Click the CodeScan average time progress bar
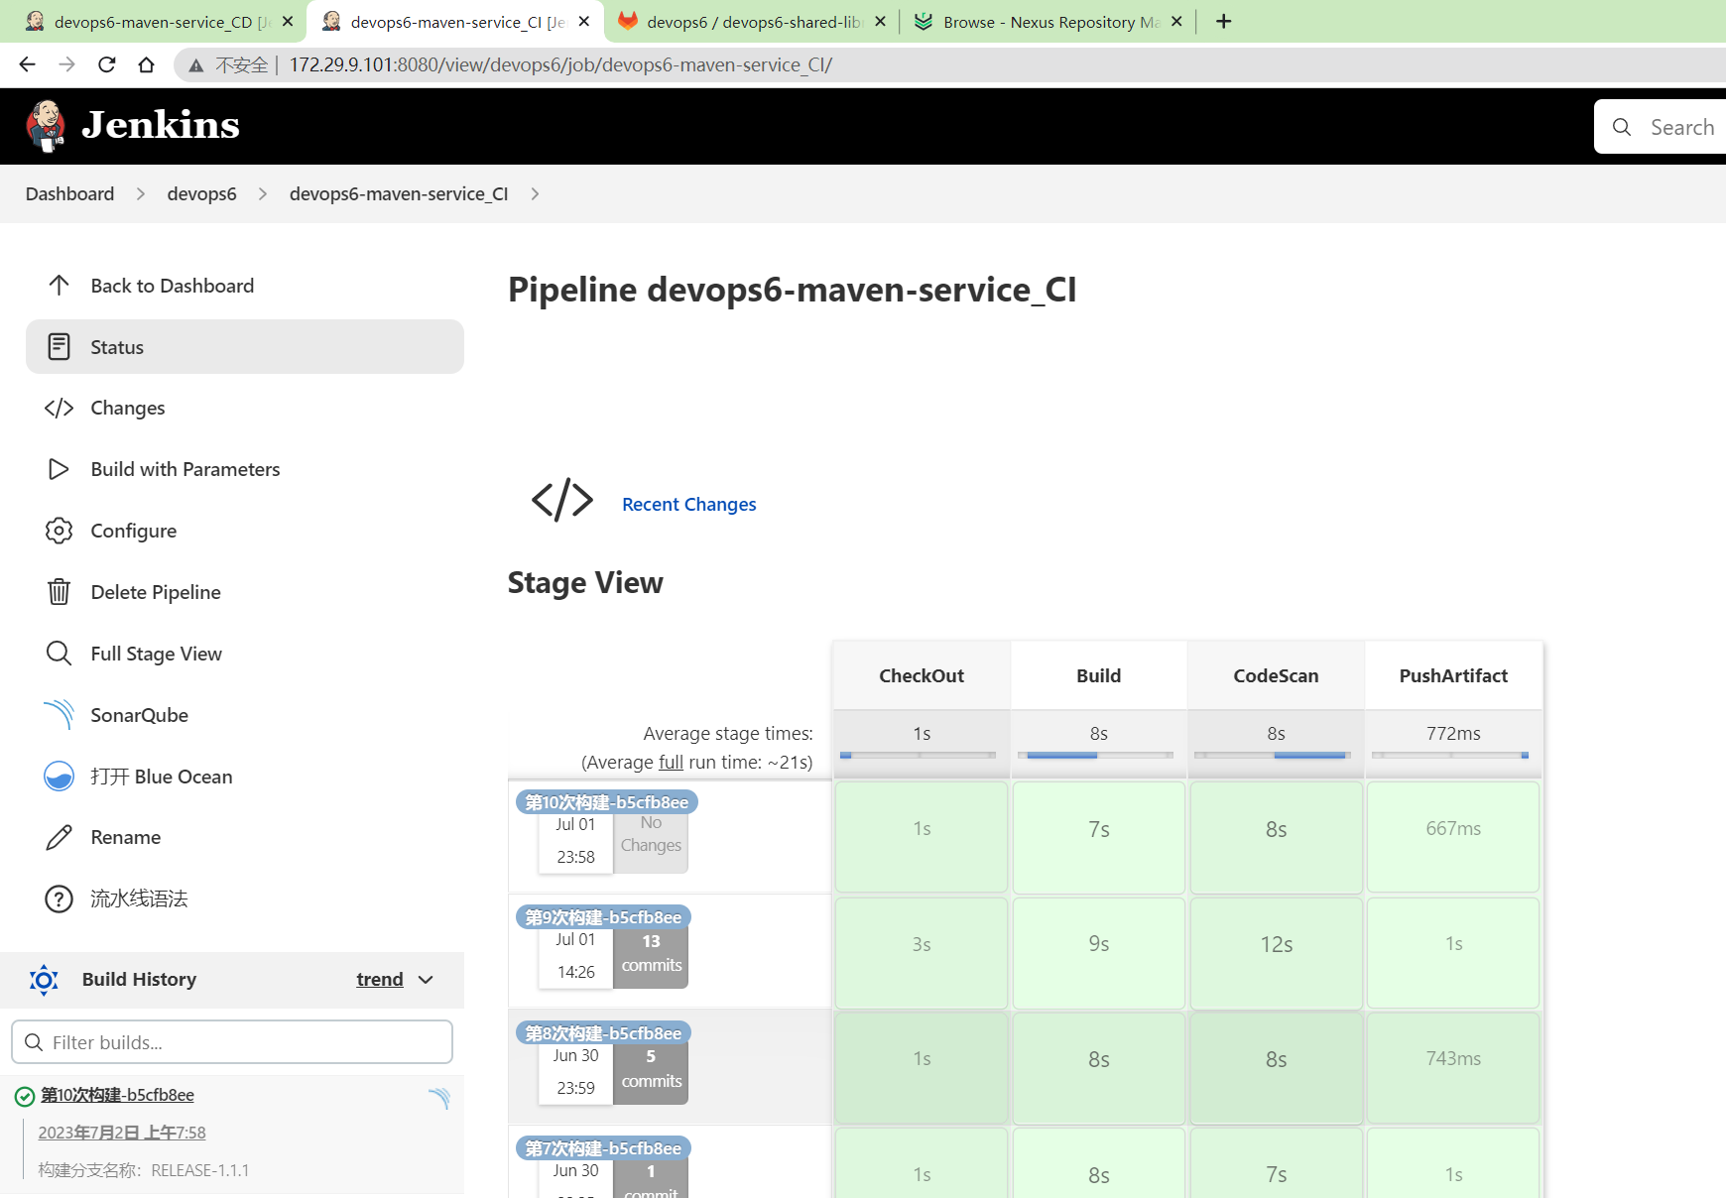The width and height of the screenshot is (1726, 1198). click(x=1274, y=756)
